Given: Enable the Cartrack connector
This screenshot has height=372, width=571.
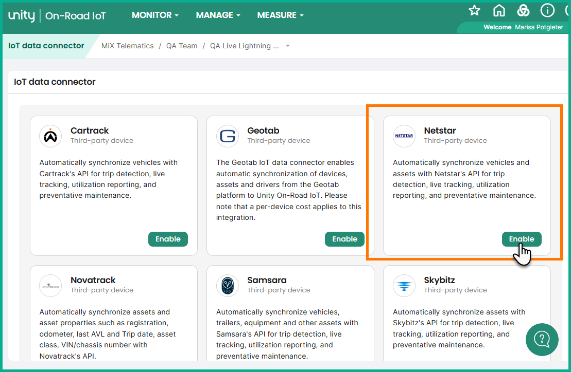Looking at the screenshot, I should pyautogui.click(x=168, y=239).
